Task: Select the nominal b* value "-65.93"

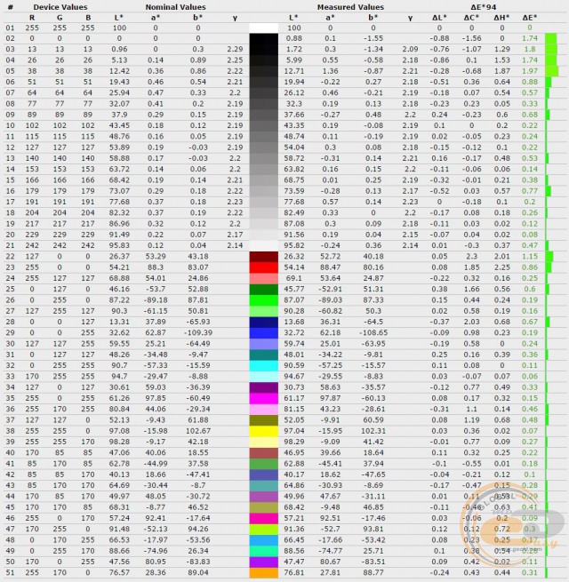Action: 198,322
